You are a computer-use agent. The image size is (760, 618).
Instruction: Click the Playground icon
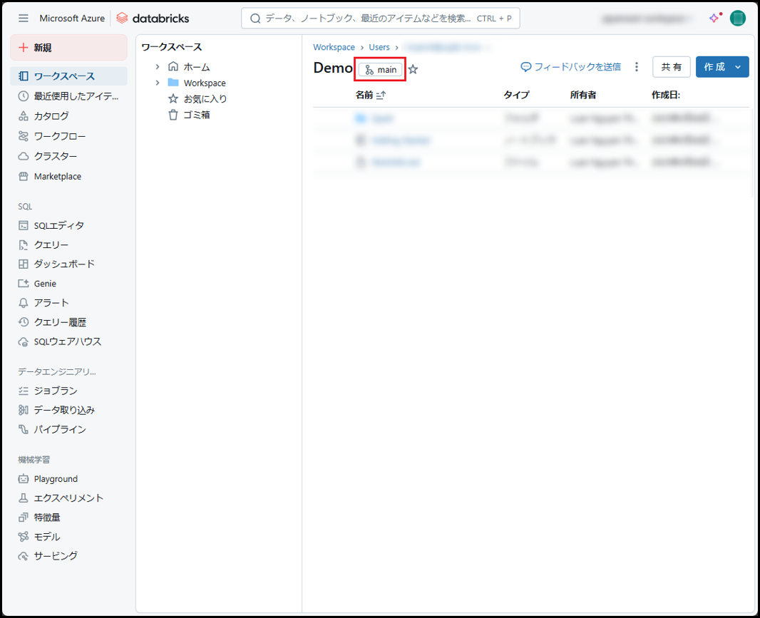(x=24, y=479)
